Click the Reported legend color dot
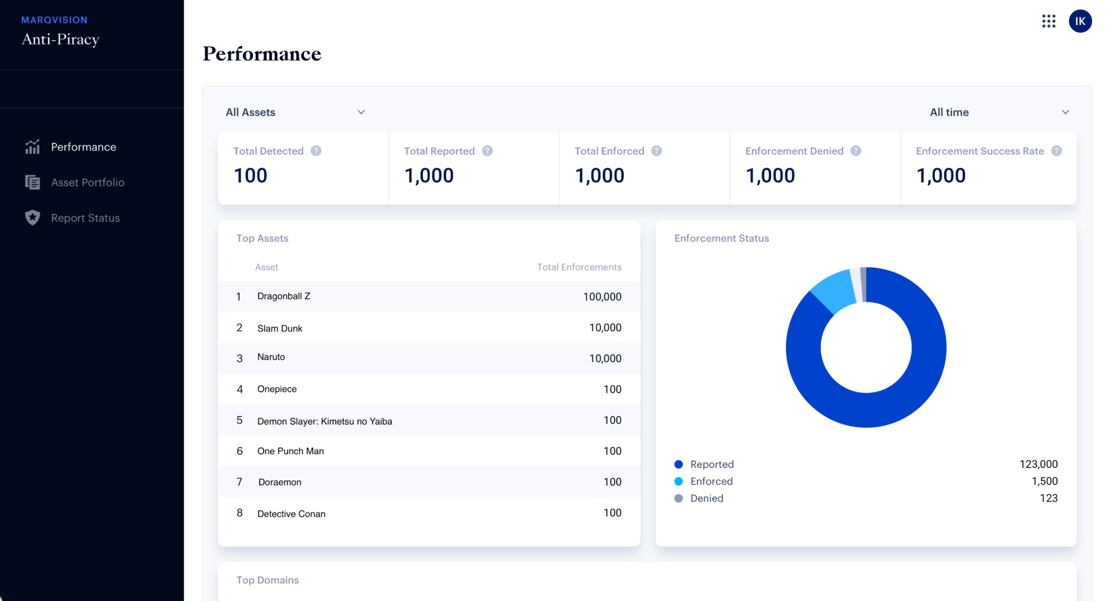 [x=679, y=464]
